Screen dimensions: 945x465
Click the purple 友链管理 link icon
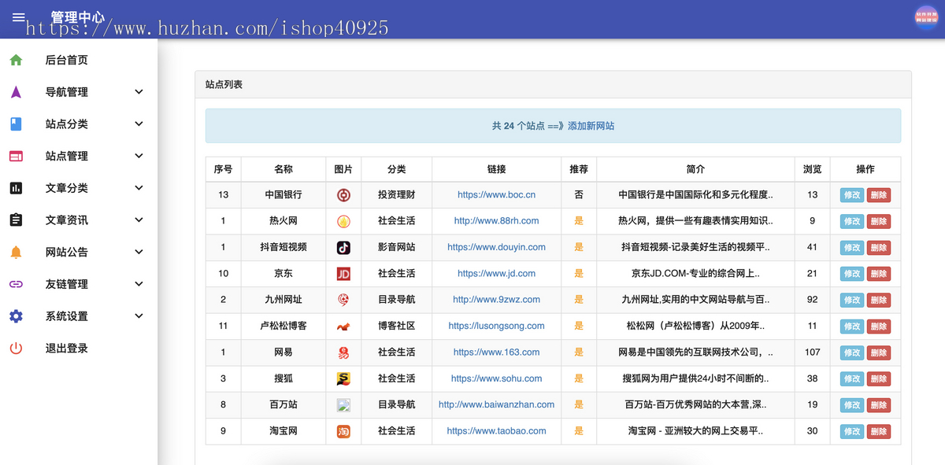point(16,284)
